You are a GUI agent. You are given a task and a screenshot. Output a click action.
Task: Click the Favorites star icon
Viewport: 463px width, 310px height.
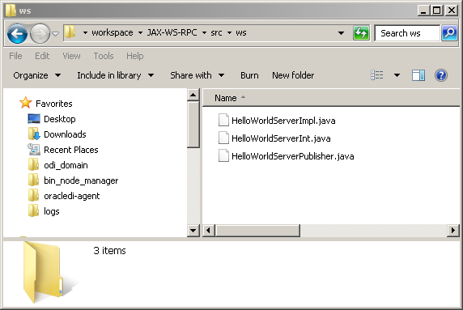(26, 103)
